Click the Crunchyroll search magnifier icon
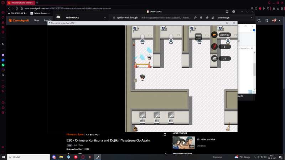285x160 pixels. click(259, 21)
